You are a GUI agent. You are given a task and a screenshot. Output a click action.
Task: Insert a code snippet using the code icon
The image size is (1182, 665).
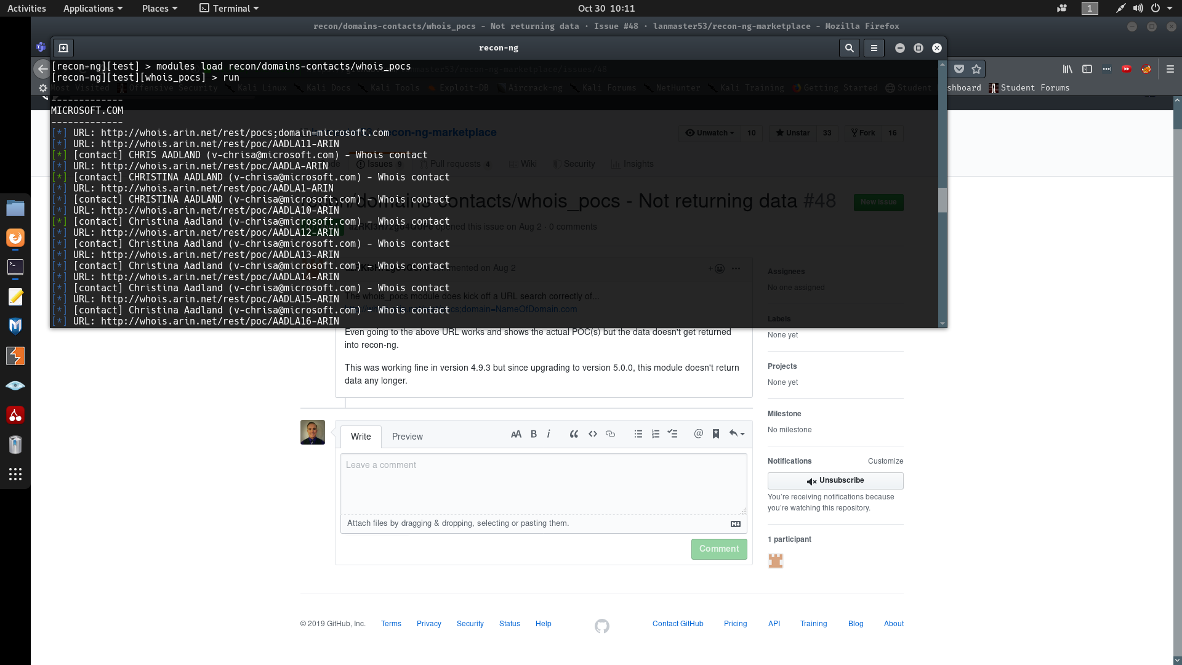592,434
